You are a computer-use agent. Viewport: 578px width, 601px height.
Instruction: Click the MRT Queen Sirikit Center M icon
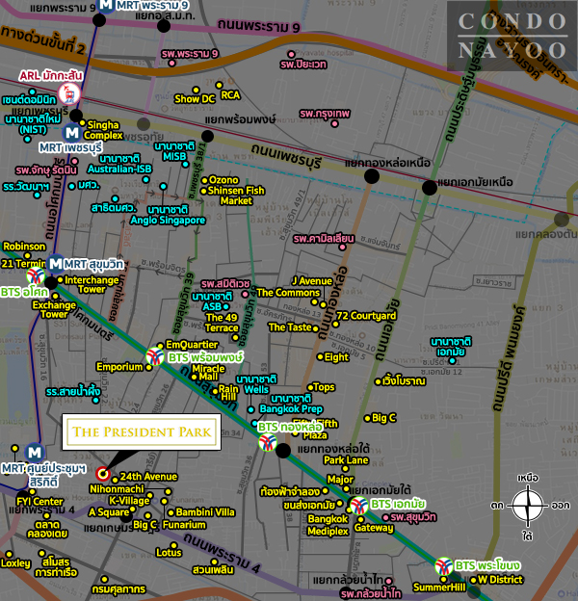[x=35, y=453]
